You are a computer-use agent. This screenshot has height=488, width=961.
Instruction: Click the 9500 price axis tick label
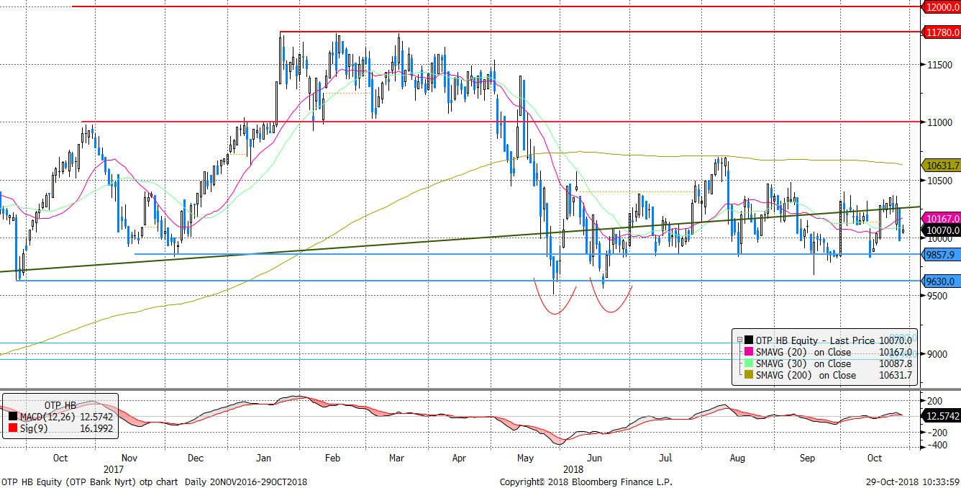[936, 296]
